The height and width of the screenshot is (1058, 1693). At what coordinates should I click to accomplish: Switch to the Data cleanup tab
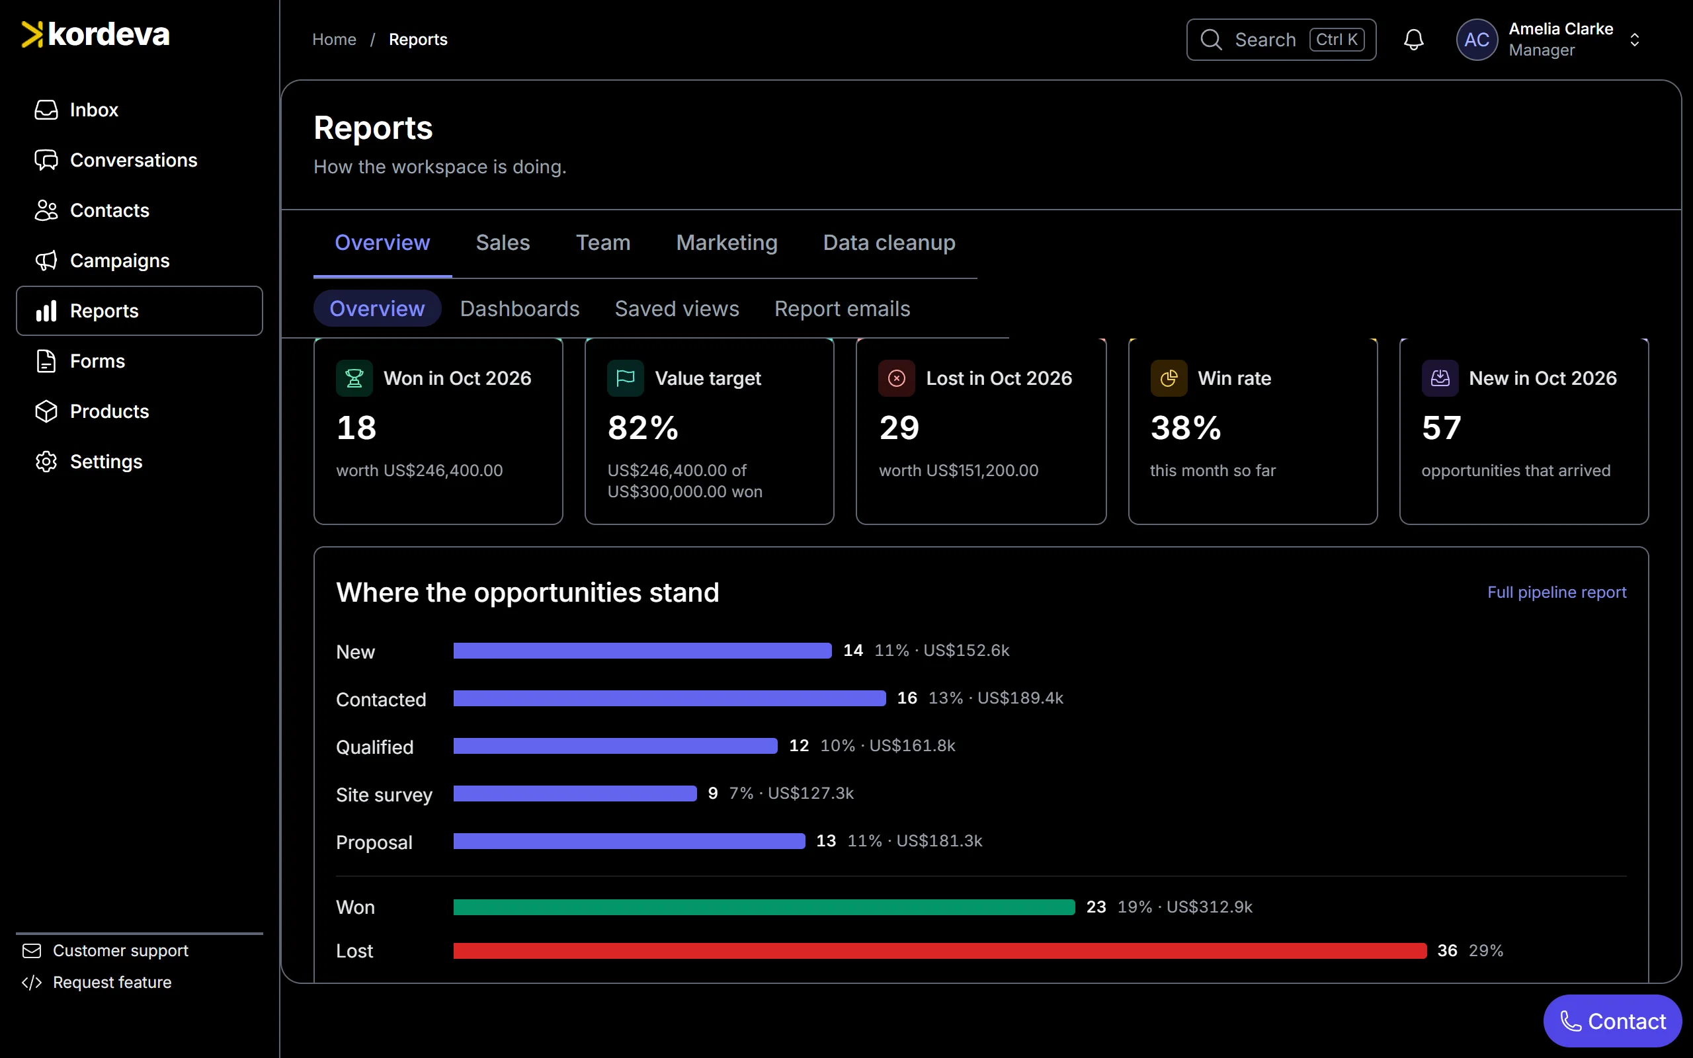[889, 243]
